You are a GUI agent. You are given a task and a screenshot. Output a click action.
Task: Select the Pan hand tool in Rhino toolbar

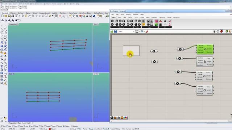tap(33, 16)
